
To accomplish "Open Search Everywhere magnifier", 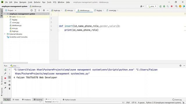I will 176,6.
